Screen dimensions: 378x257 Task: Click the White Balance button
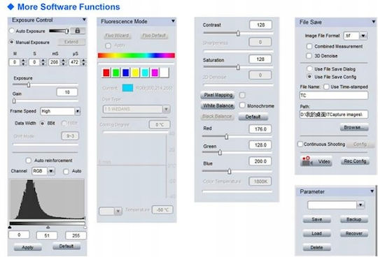[x=218, y=105]
